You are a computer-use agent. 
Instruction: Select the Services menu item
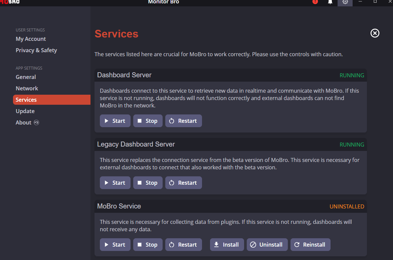pos(52,100)
